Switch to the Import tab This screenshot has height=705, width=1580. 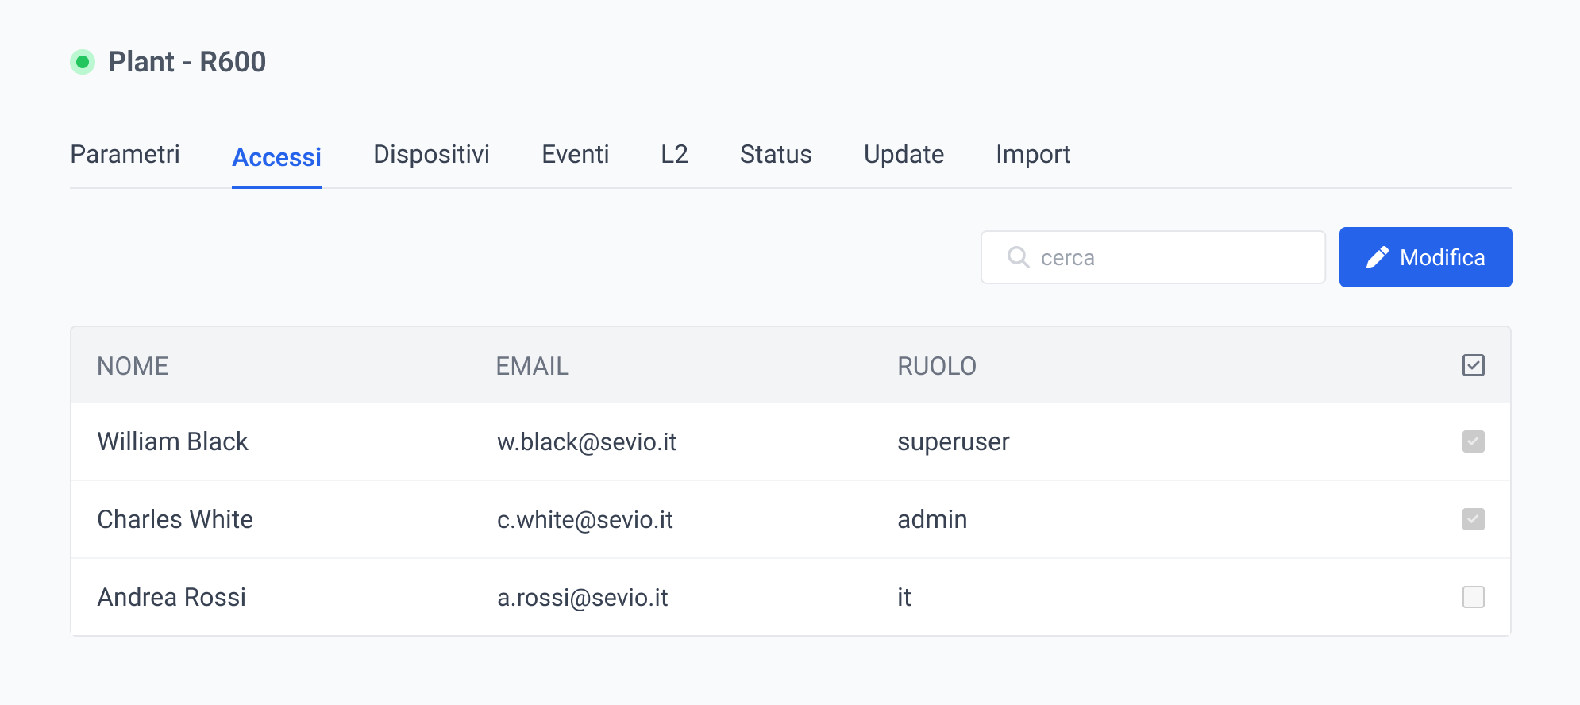pos(1033,154)
